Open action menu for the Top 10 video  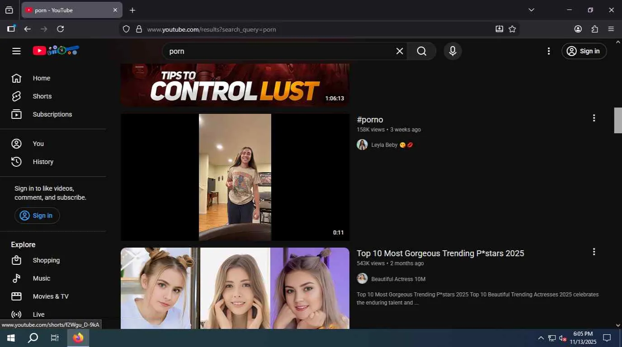pos(594,252)
